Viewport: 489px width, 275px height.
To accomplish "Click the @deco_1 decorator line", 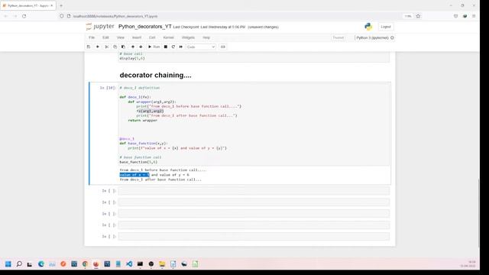I will [127, 139].
